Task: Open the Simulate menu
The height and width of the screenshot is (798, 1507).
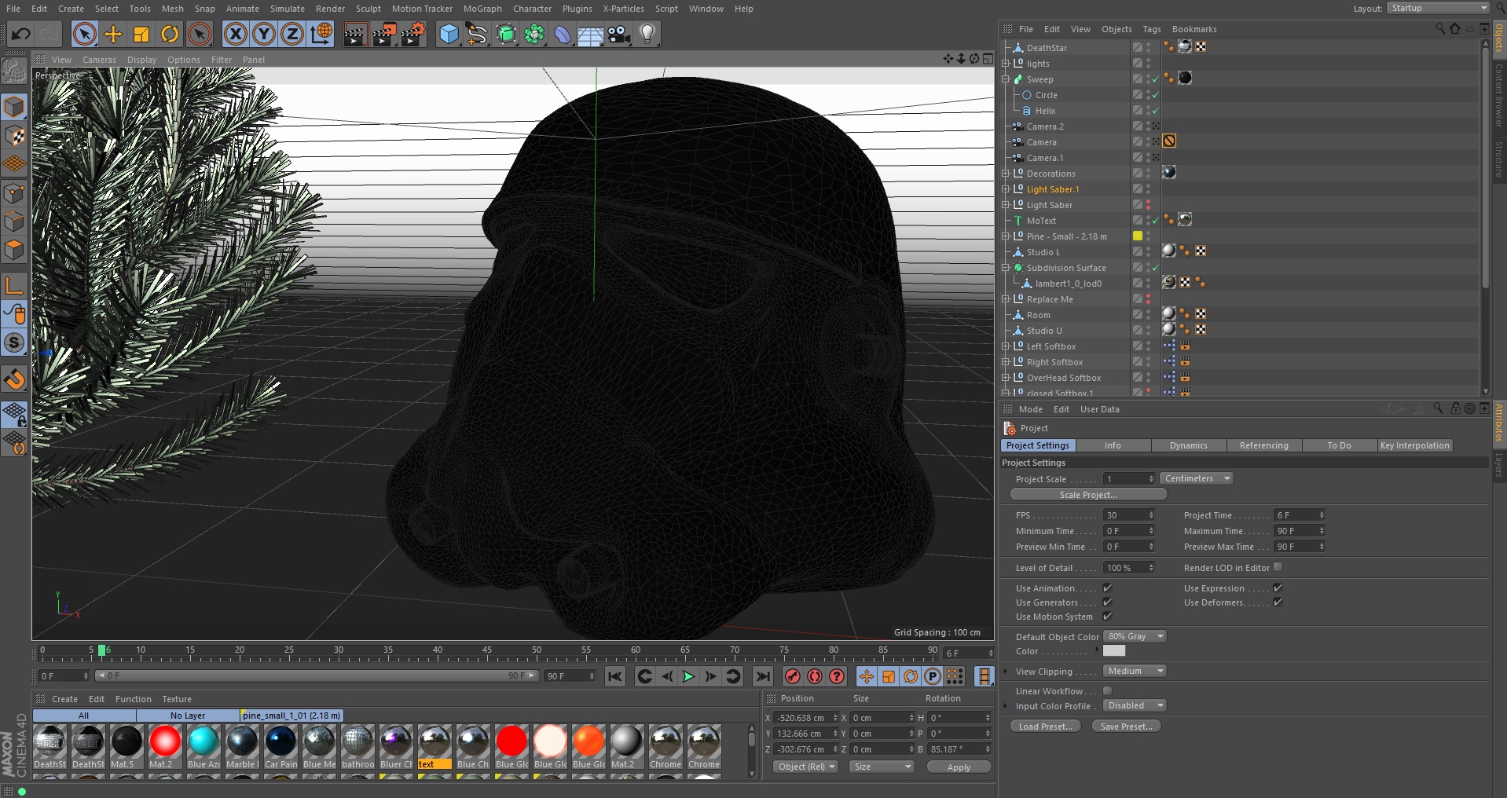Action: click(288, 9)
